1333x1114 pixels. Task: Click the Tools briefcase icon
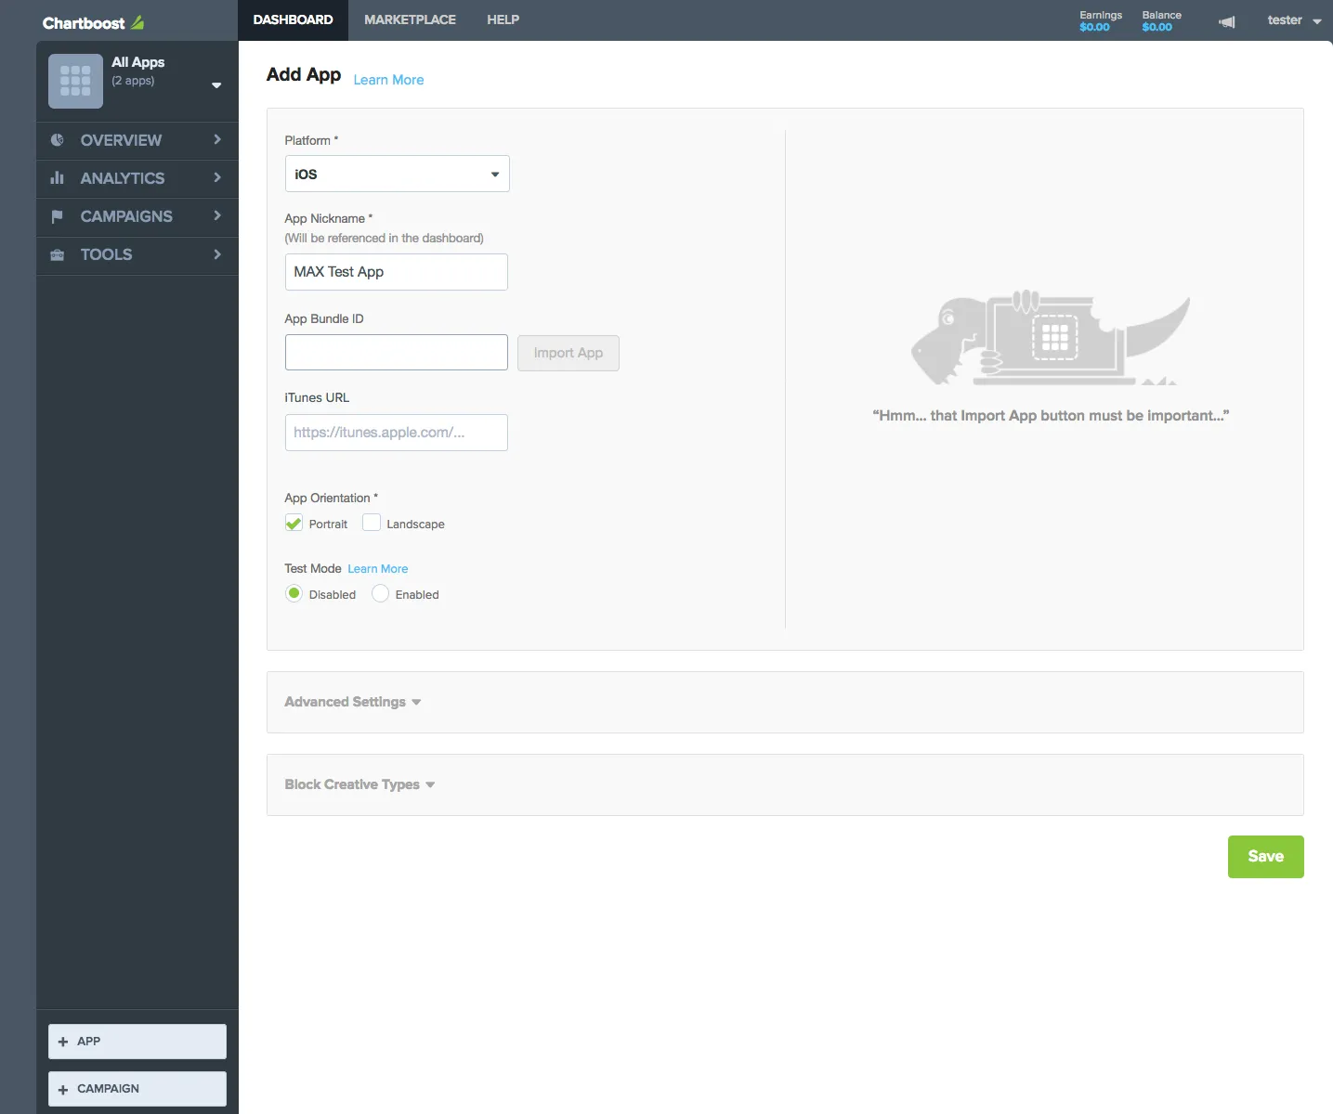(58, 254)
